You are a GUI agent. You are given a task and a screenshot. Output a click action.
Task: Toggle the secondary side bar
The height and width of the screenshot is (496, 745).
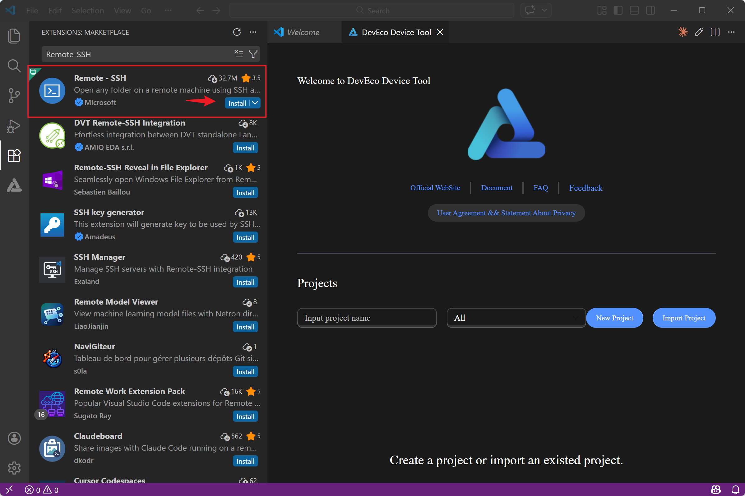point(650,11)
